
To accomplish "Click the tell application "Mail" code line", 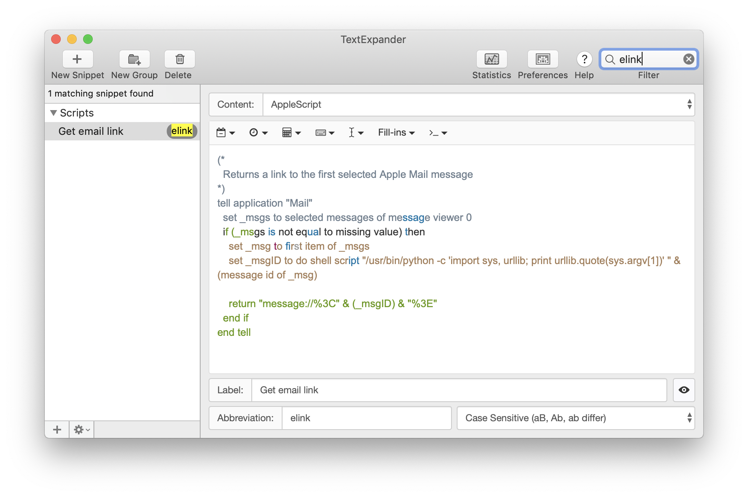I will 265,203.
